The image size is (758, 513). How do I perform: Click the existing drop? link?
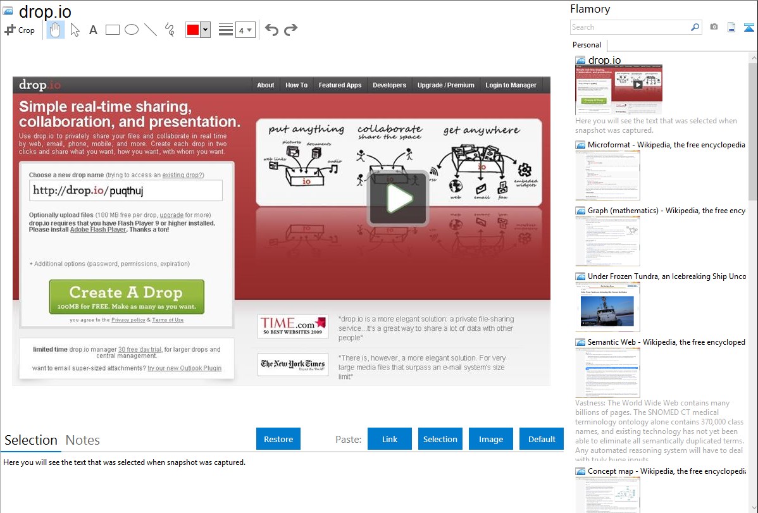click(183, 175)
